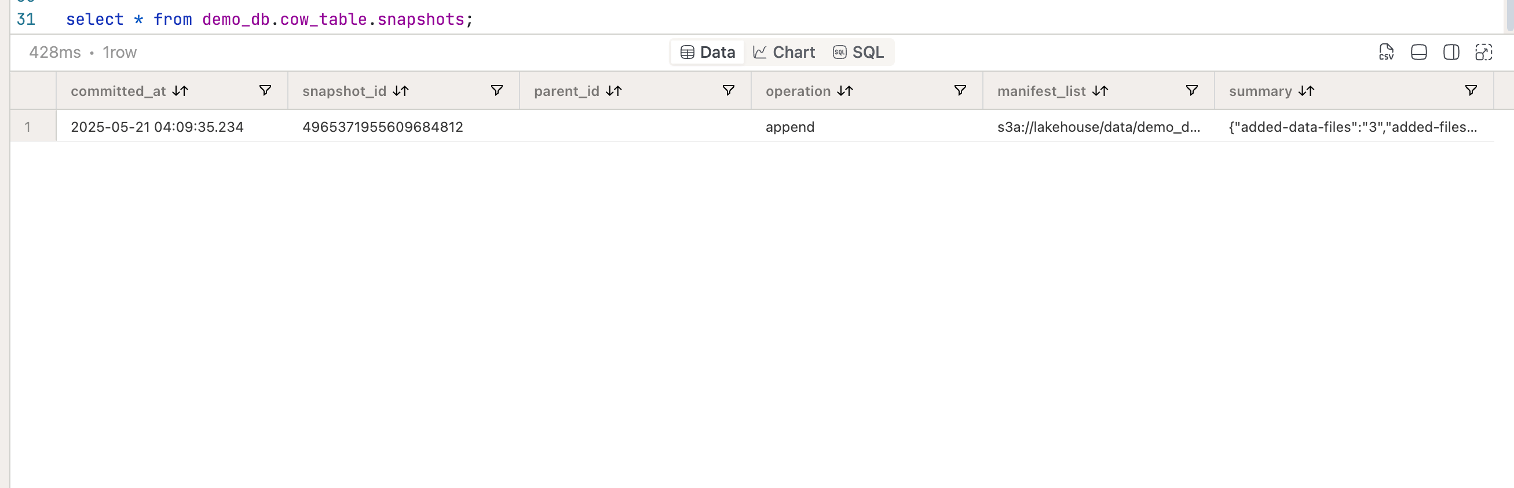Open filter for operation column

tap(960, 90)
